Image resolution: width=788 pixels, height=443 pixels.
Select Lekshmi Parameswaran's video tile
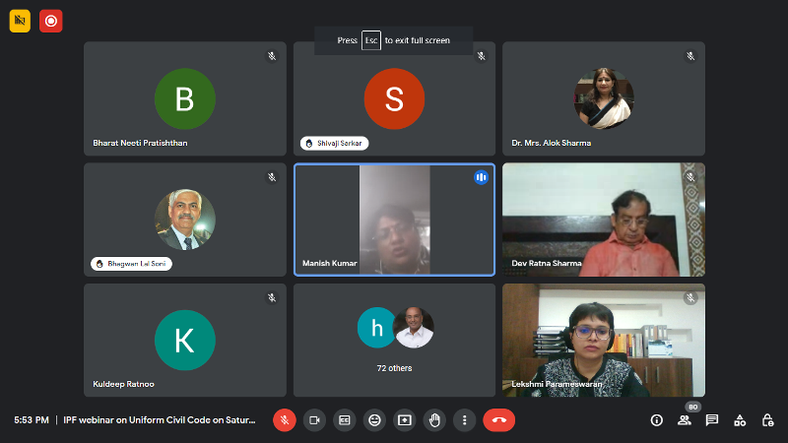click(x=603, y=340)
